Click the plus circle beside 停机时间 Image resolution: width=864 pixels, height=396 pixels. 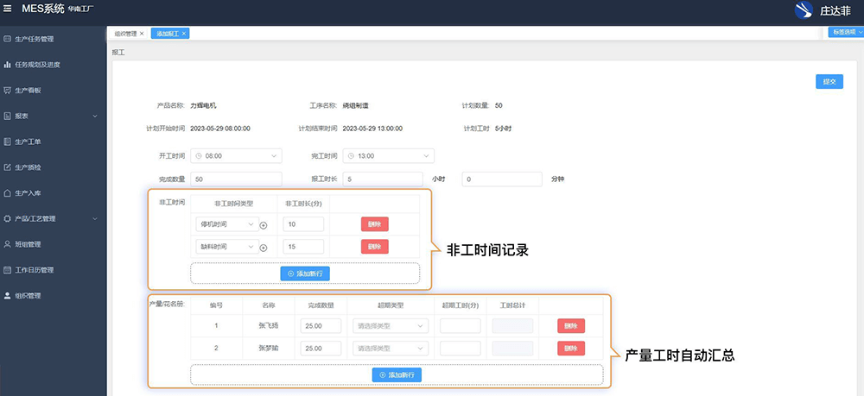click(x=264, y=225)
